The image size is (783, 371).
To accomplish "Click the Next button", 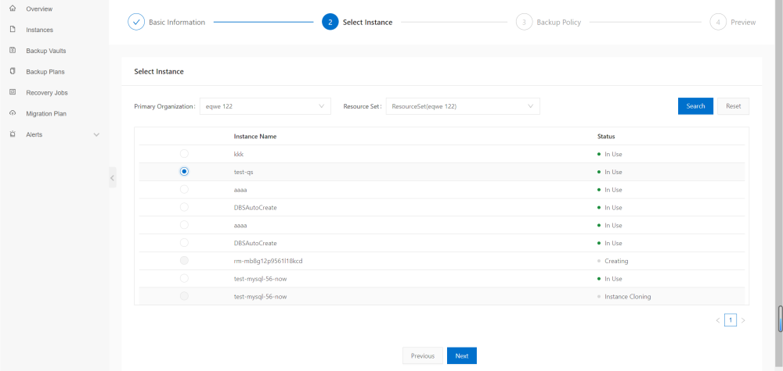I will (462, 355).
